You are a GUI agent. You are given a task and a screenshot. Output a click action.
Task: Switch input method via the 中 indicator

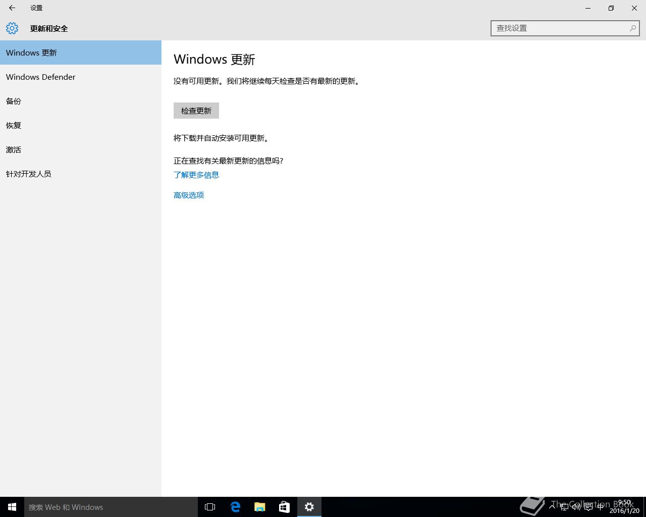[x=601, y=507]
